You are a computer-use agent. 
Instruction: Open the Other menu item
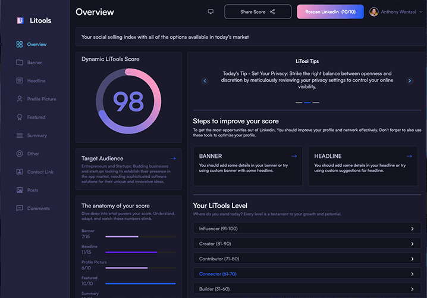point(33,154)
